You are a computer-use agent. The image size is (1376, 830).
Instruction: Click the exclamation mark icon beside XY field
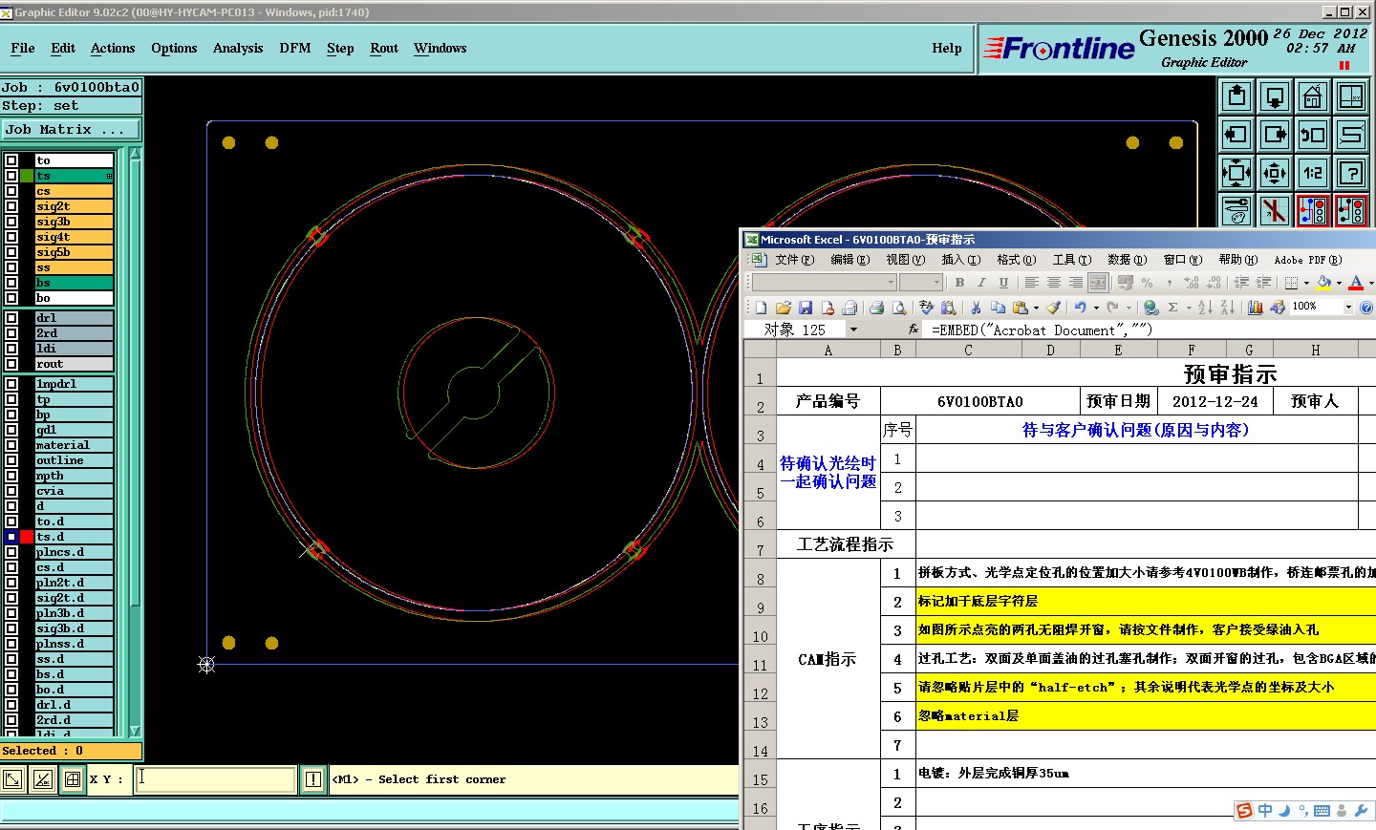pos(312,779)
